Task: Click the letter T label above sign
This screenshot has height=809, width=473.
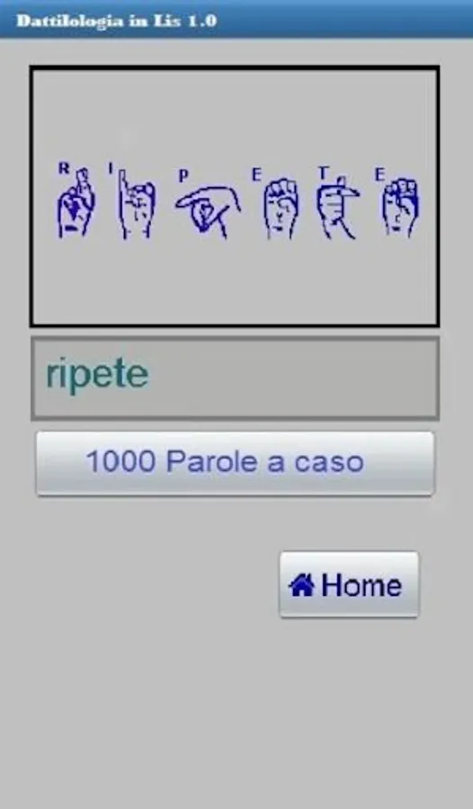Action: click(x=323, y=173)
